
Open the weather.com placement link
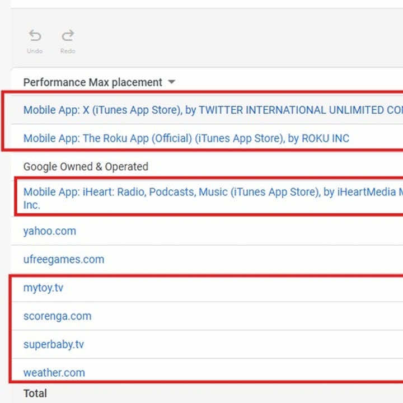point(54,373)
